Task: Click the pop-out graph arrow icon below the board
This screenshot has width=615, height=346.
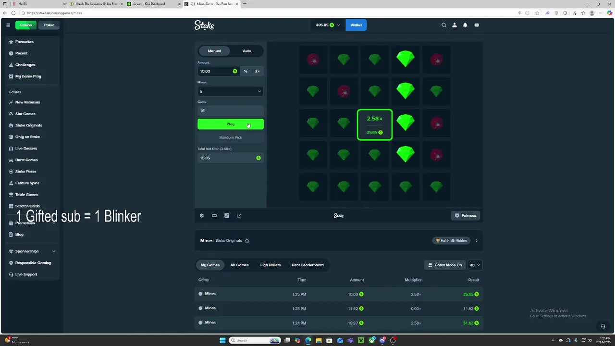Action: click(239, 216)
